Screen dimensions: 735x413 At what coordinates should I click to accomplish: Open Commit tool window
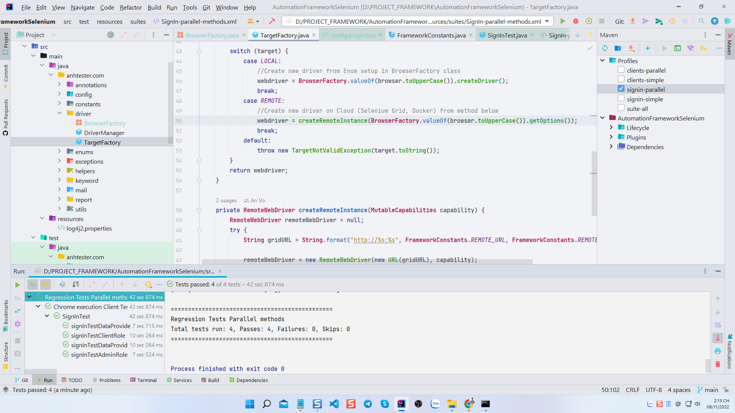click(5, 76)
